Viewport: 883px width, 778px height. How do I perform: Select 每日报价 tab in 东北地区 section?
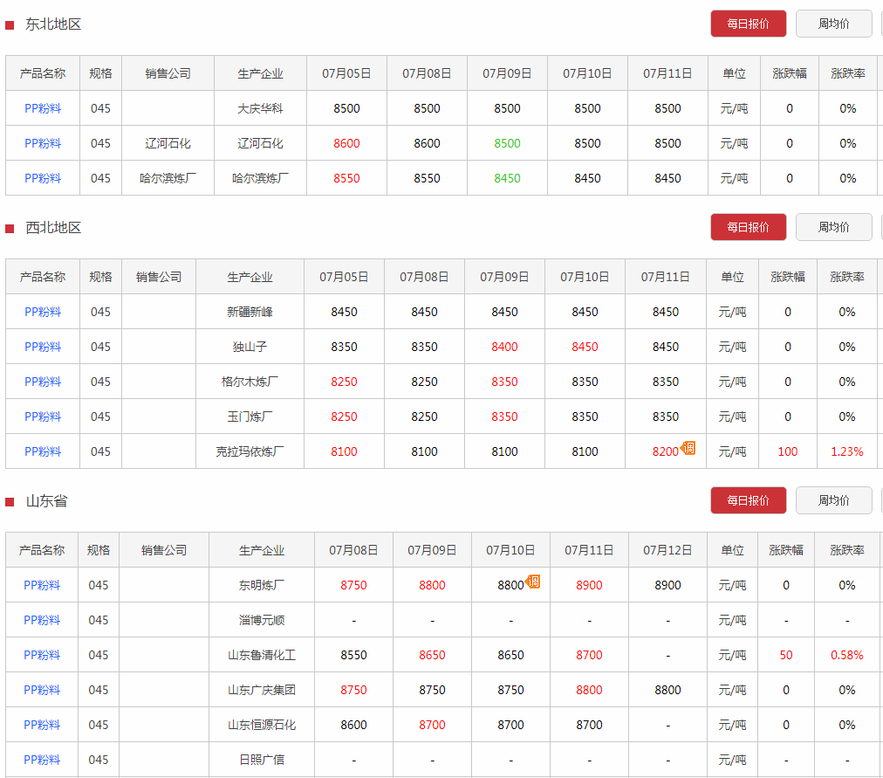[x=748, y=24]
